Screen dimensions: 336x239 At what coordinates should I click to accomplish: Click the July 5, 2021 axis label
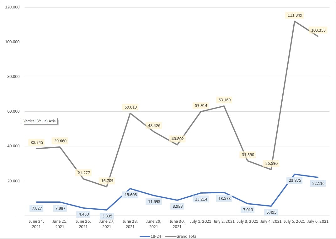pyautogui.click(x=294, y=221)
